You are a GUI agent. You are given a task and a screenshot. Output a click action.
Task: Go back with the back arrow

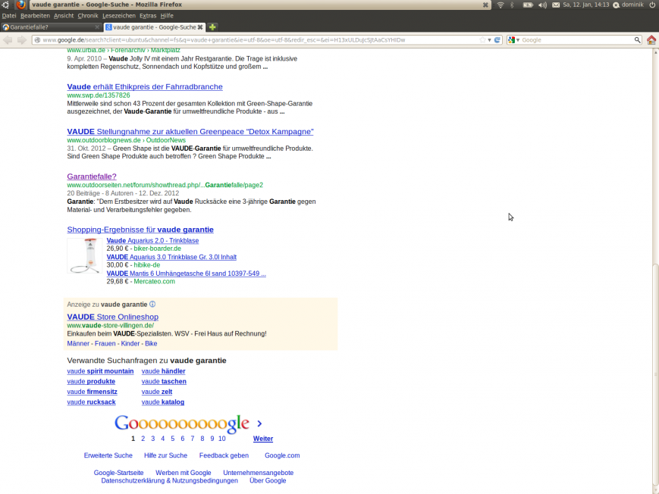tap(8, 40)
